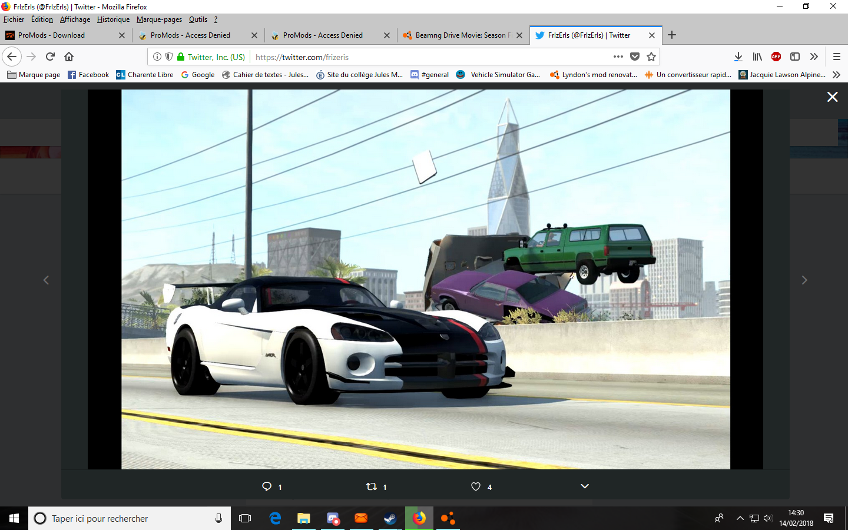
Task: Open the orange BeamNG taskbar app
Action: tap(448, 518)
